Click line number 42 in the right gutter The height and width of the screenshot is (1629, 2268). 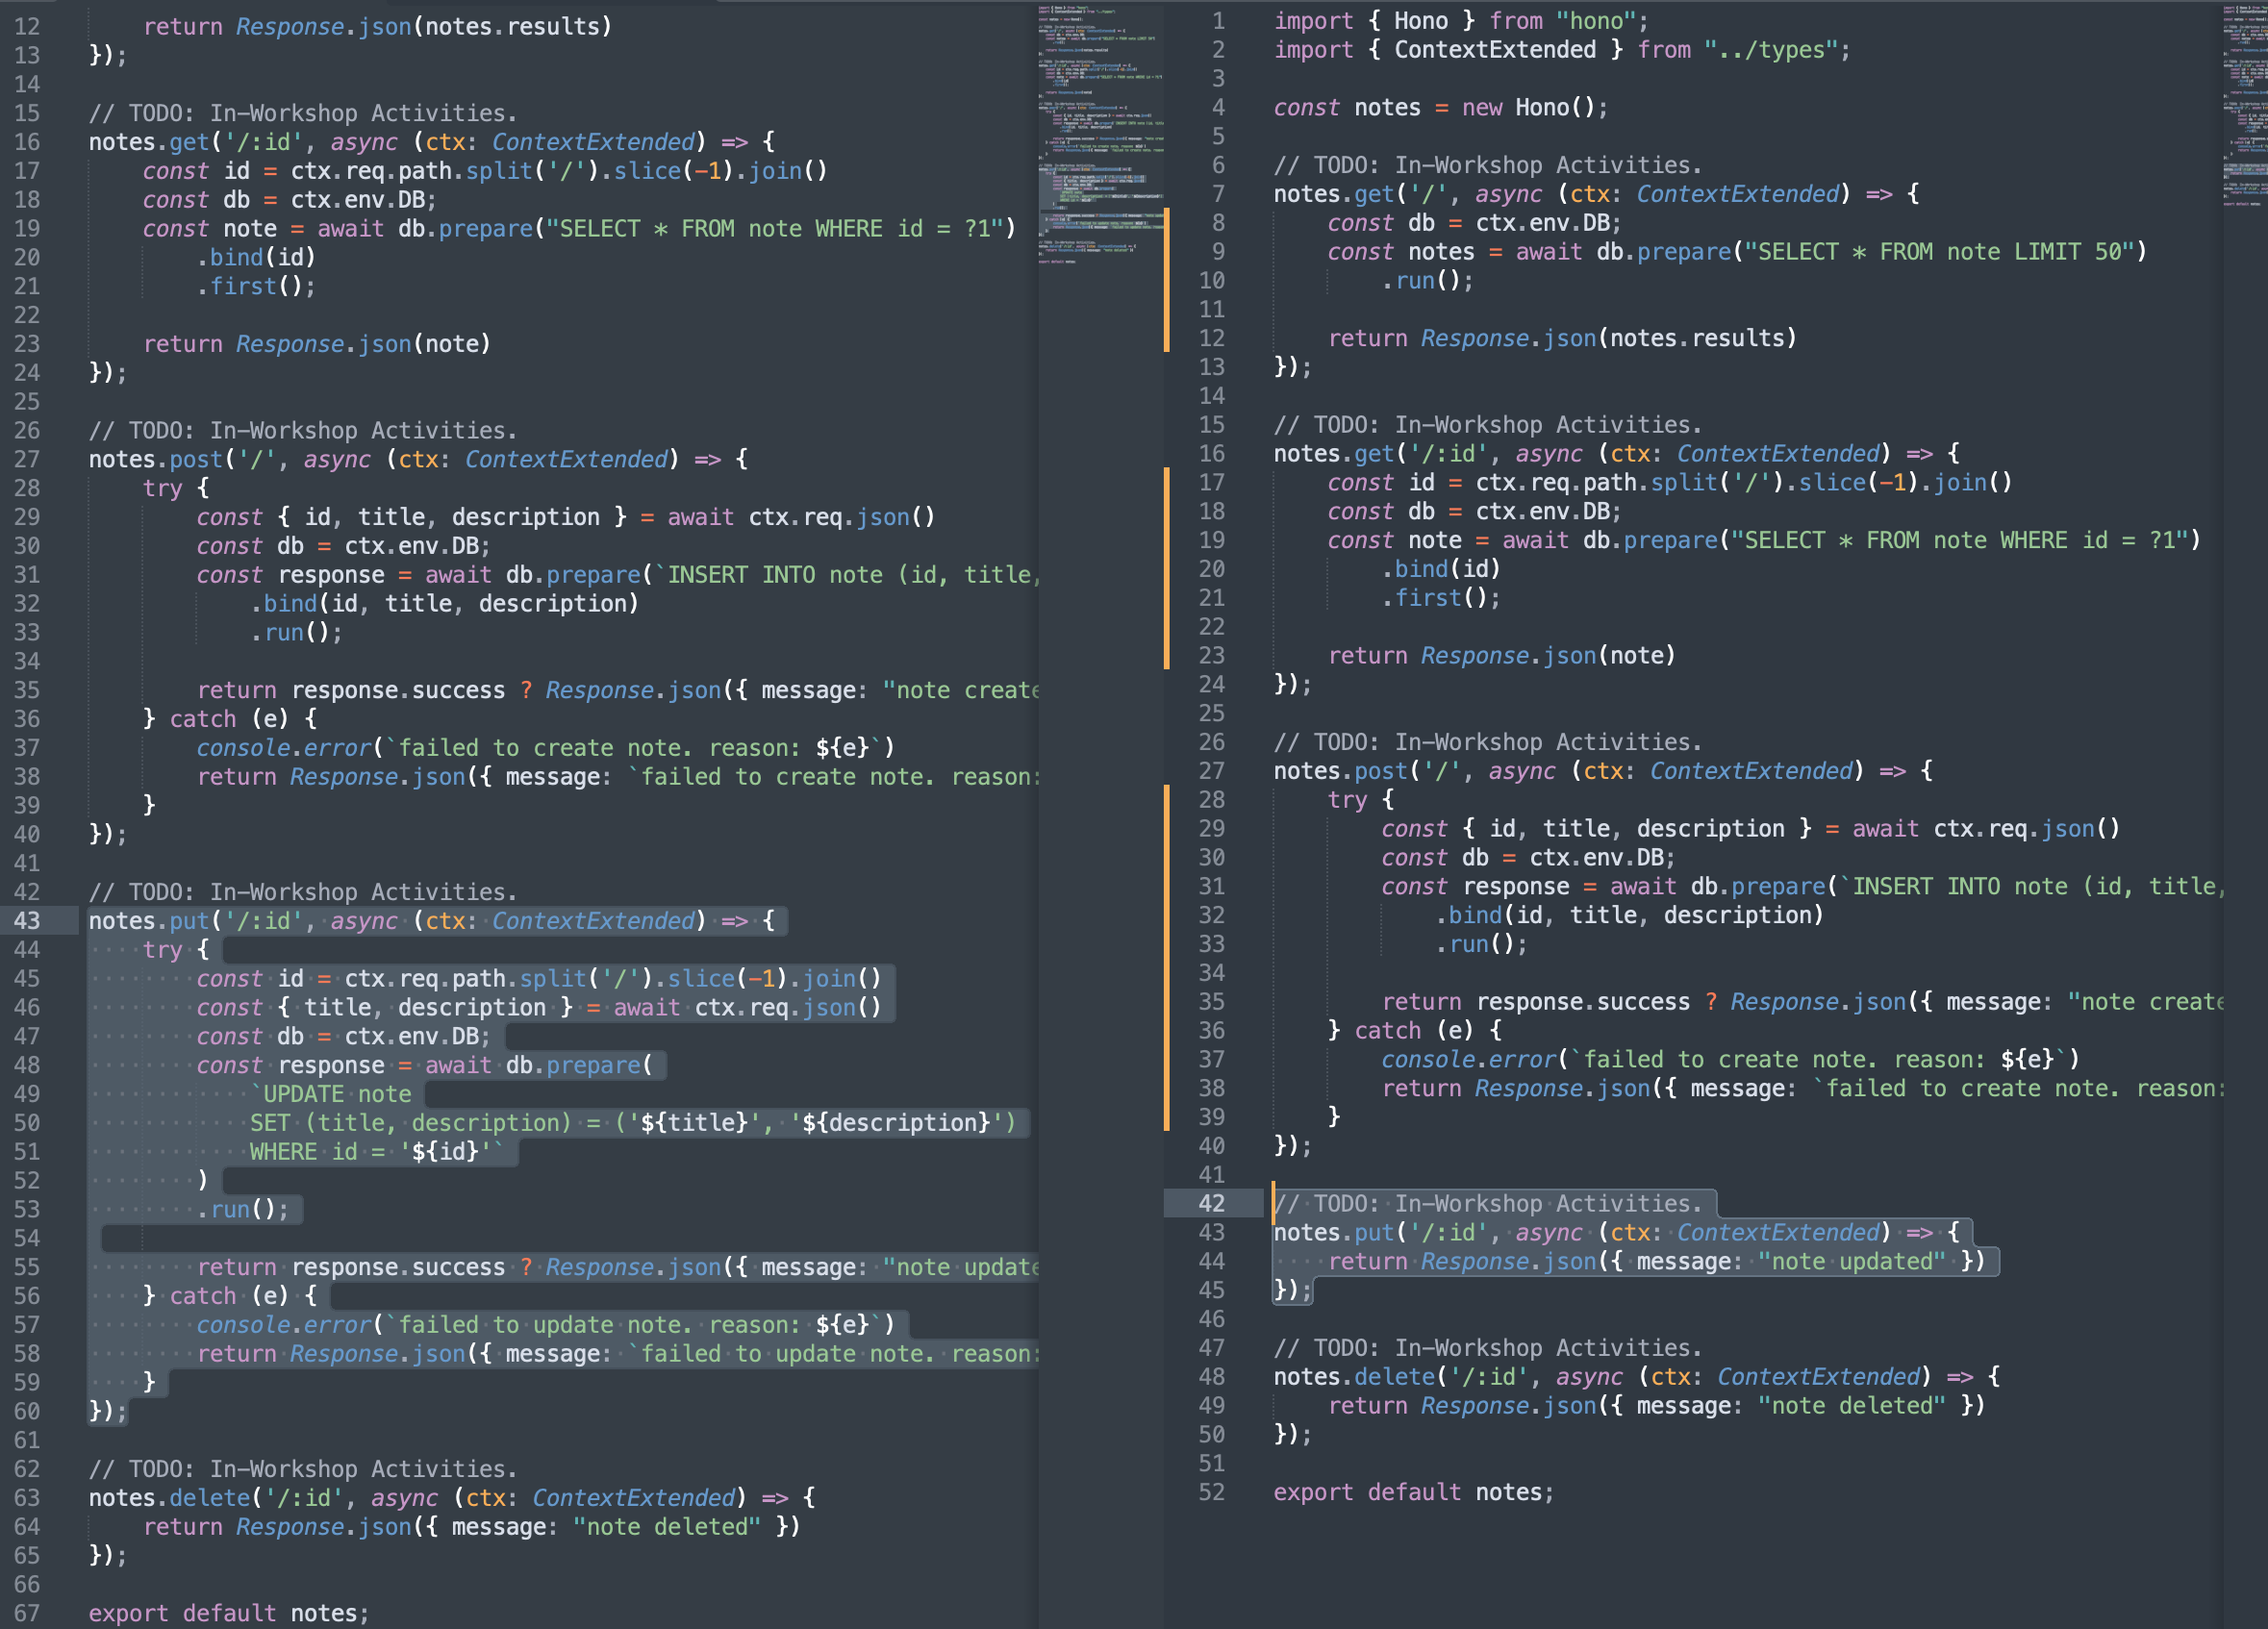pyautogui.click(x=1211, y=1204)
